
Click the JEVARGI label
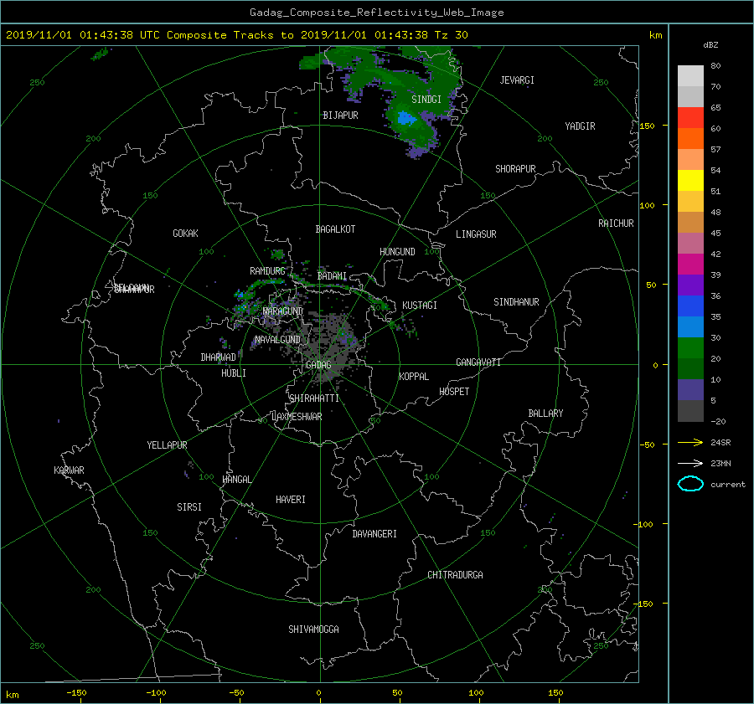(x=517, y=80)
